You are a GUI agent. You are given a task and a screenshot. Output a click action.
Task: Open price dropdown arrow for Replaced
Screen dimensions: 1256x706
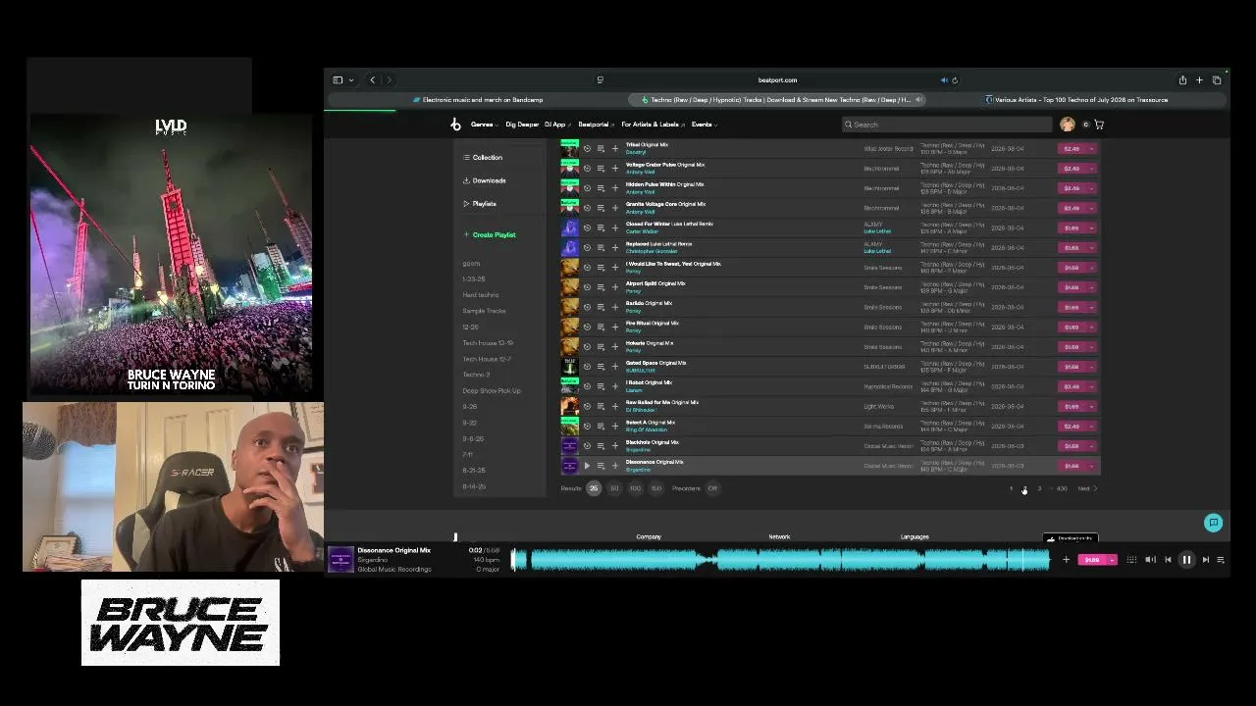pos(1091,248)
